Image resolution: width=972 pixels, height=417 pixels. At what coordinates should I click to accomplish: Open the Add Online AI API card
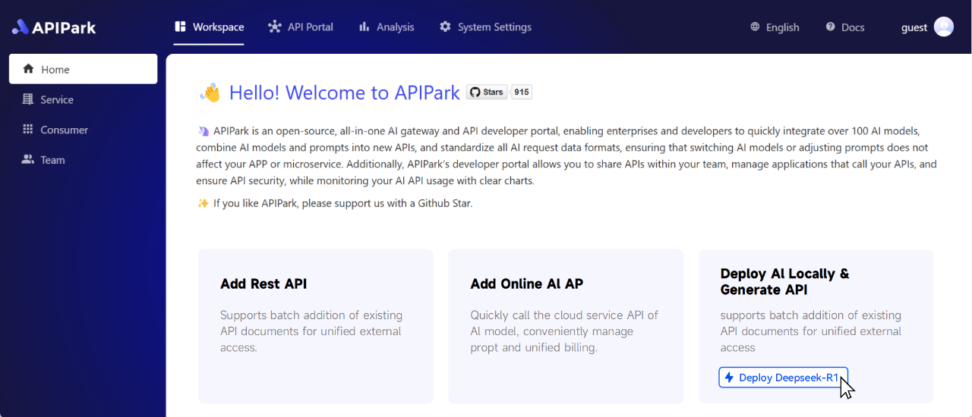pos(565,326)
